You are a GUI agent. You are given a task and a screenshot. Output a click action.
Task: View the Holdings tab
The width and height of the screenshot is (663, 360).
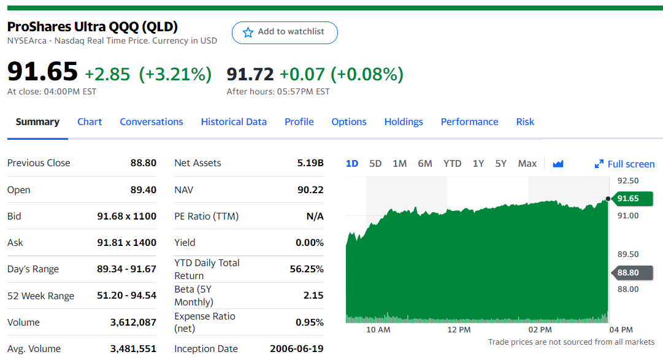click(x=404, y=122)
